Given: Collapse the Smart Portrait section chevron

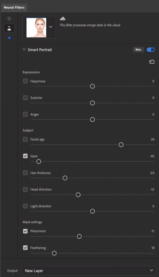Looking at the screenshot, I should (x=24, y=50).
